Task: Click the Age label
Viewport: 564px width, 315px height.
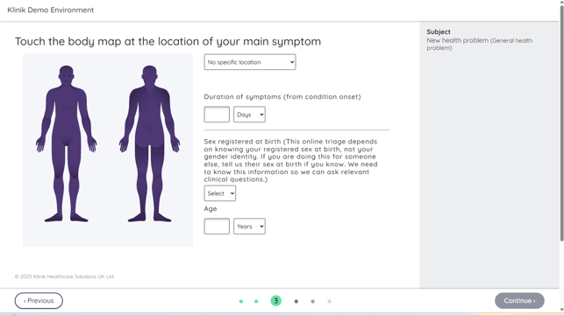Action: tap(211, 209)
